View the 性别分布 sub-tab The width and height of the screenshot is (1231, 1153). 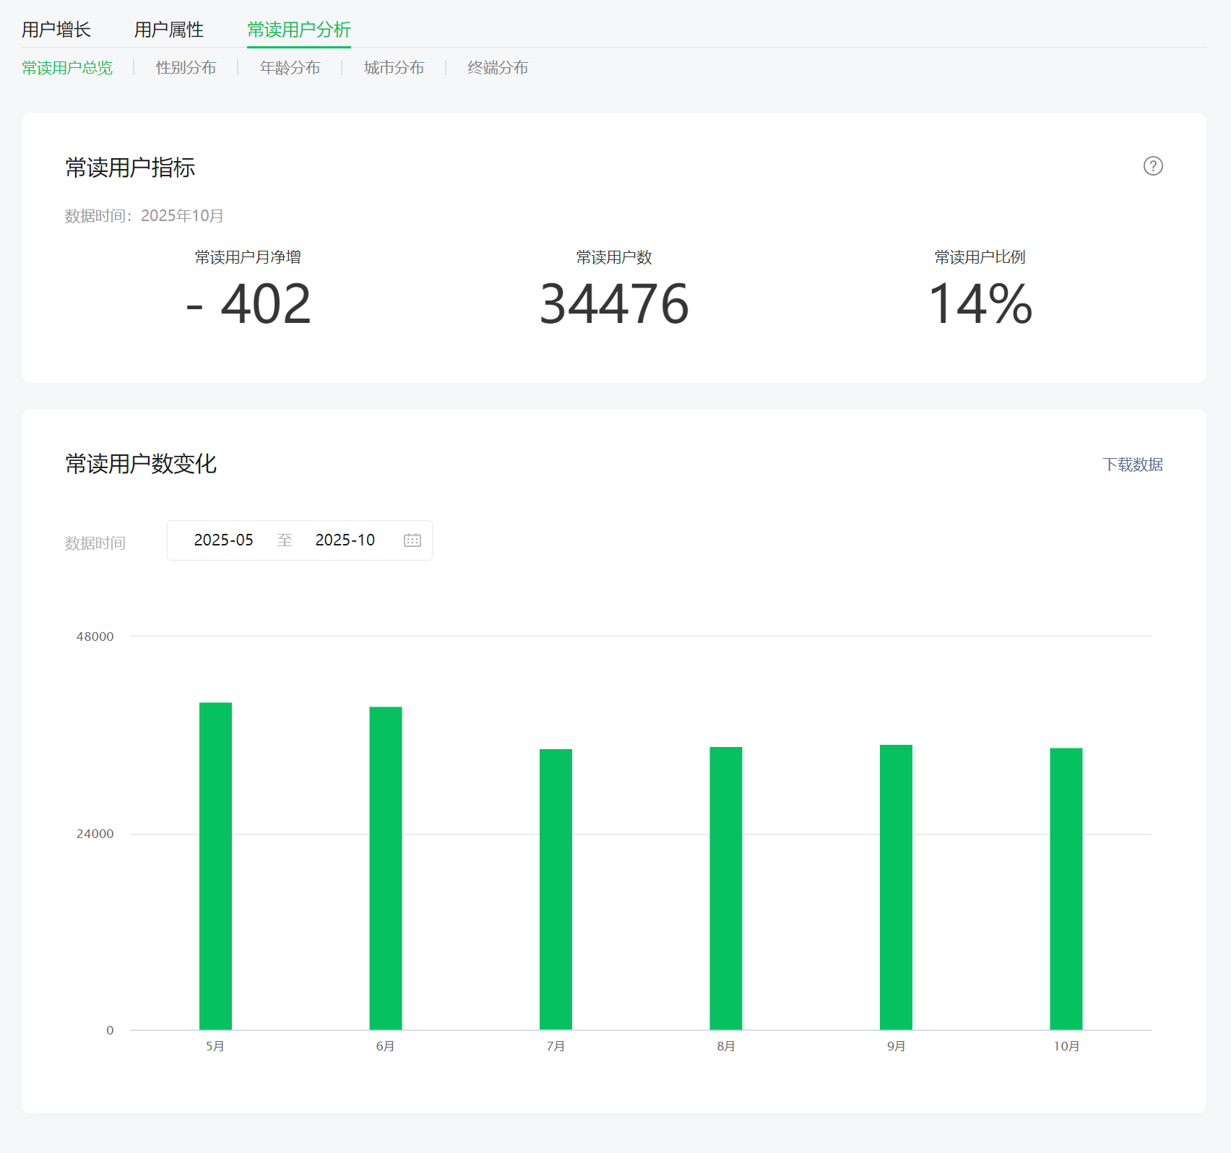pos(186,68)
